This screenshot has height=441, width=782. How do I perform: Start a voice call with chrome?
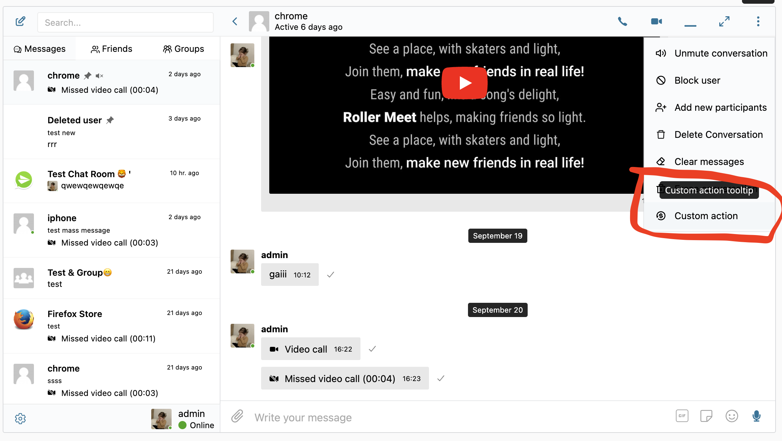[x=622, y=22]
